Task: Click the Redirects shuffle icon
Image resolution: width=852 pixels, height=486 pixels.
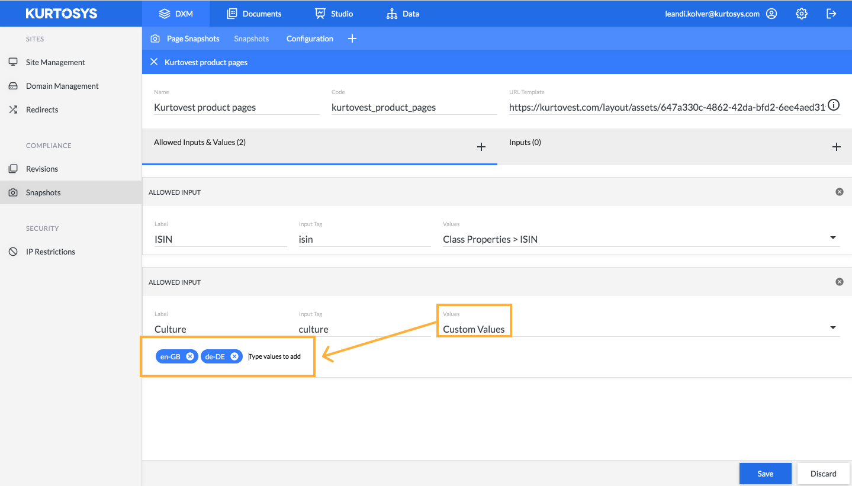Action: (x=13, y=110)
